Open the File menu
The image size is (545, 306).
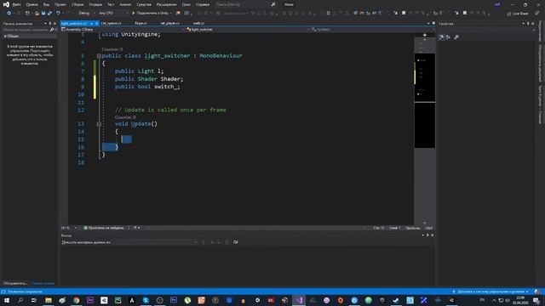click(16, 4)
